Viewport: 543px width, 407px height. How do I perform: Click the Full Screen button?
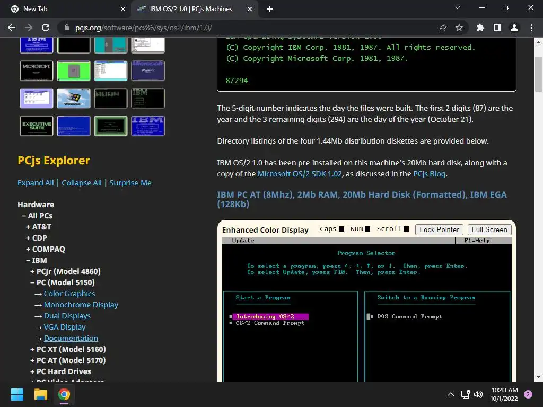[489, 229]
